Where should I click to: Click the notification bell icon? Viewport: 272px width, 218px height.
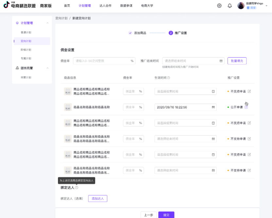click(x=230, y=6)
